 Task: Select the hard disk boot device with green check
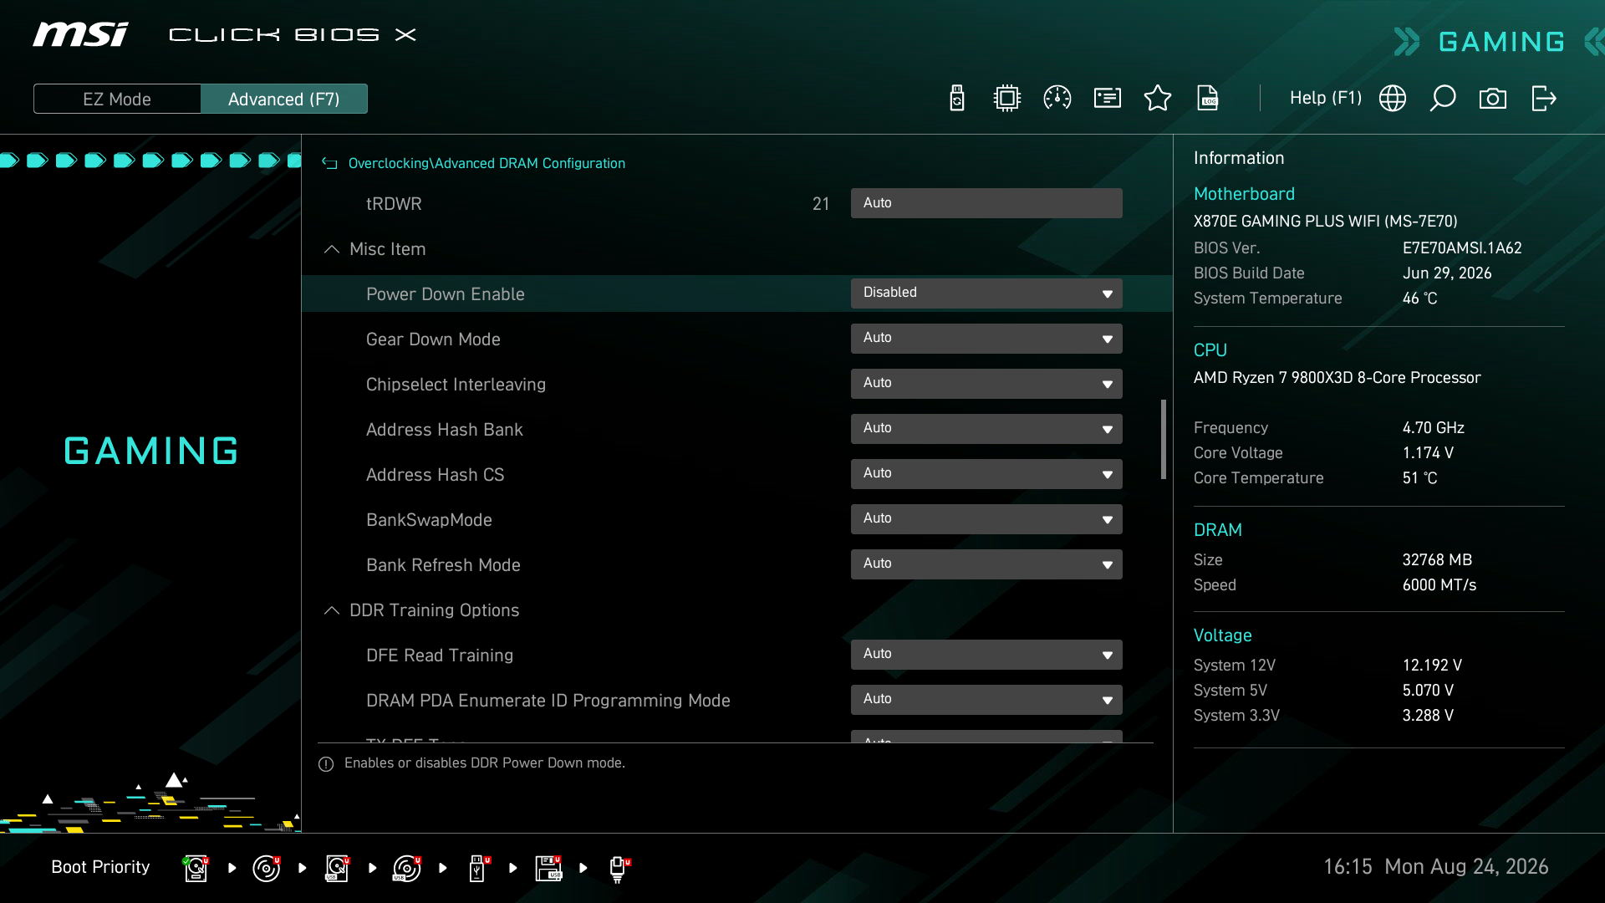tap(196, 868)
